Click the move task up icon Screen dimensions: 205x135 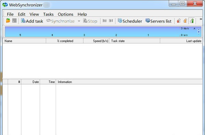click(105, 20)
